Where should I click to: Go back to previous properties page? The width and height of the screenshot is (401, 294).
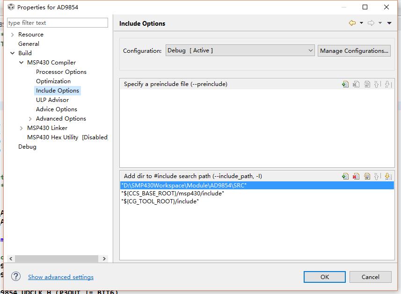tap(352, 23)
